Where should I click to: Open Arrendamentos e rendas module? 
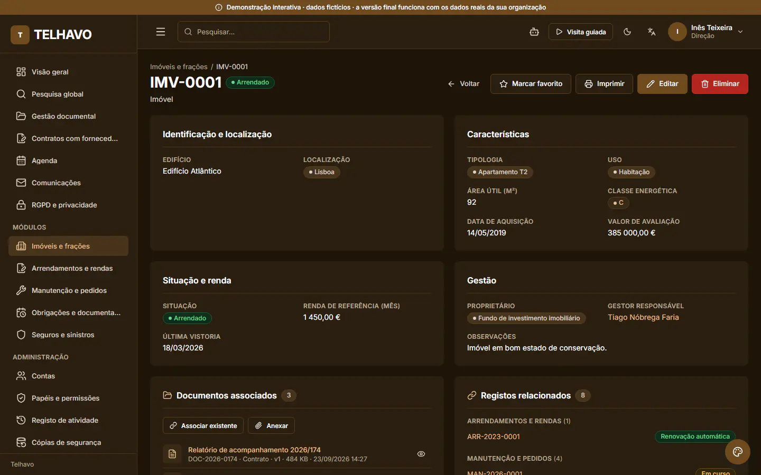[x=69, y=268]
